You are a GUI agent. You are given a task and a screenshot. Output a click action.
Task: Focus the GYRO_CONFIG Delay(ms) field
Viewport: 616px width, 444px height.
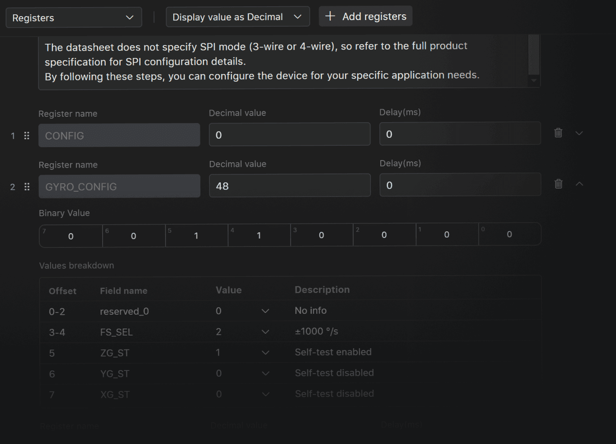[x=461, y=184]
